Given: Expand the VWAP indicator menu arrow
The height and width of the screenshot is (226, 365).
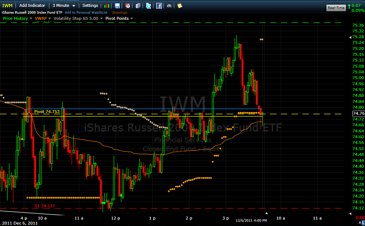Looking at the screenshot, I should (x=50, y=18).
